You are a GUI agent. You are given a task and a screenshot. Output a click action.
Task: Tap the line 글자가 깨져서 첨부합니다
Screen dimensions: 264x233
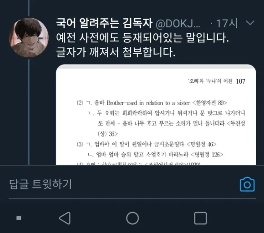pyautogui.click(x=116, y=52)
